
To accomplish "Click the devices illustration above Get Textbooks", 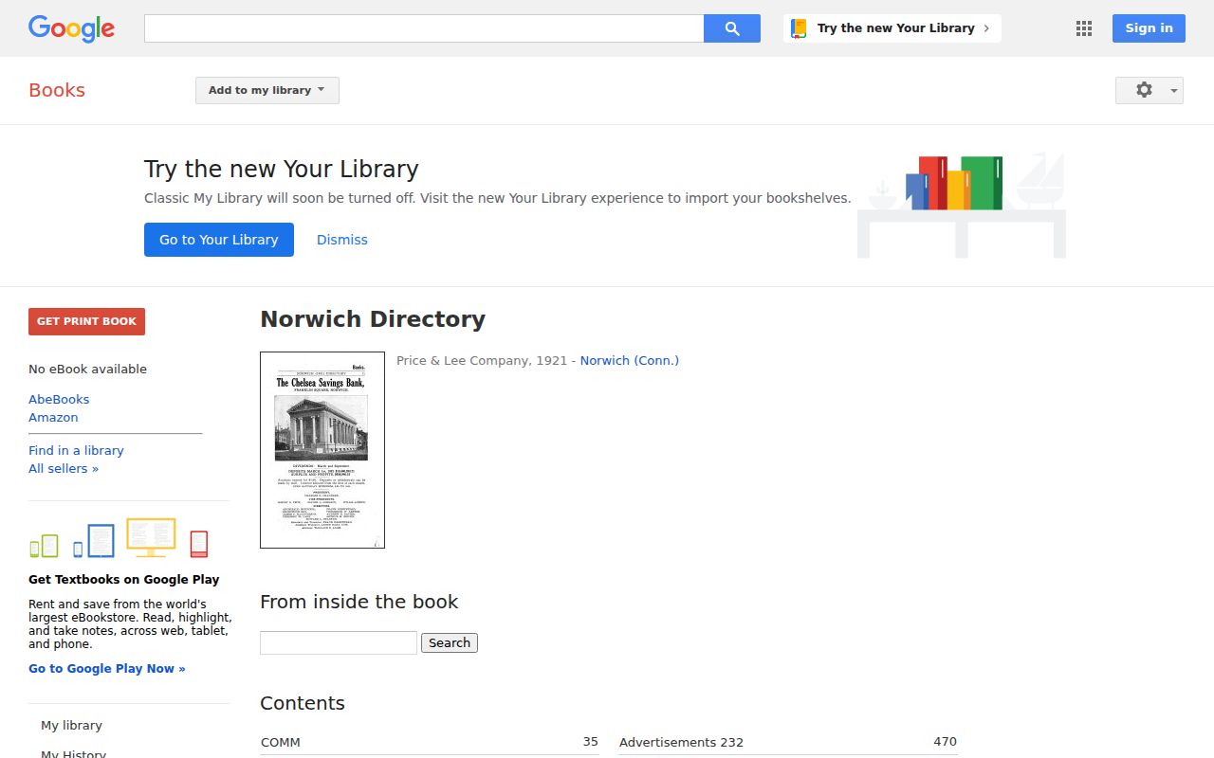I will point(119,538).
